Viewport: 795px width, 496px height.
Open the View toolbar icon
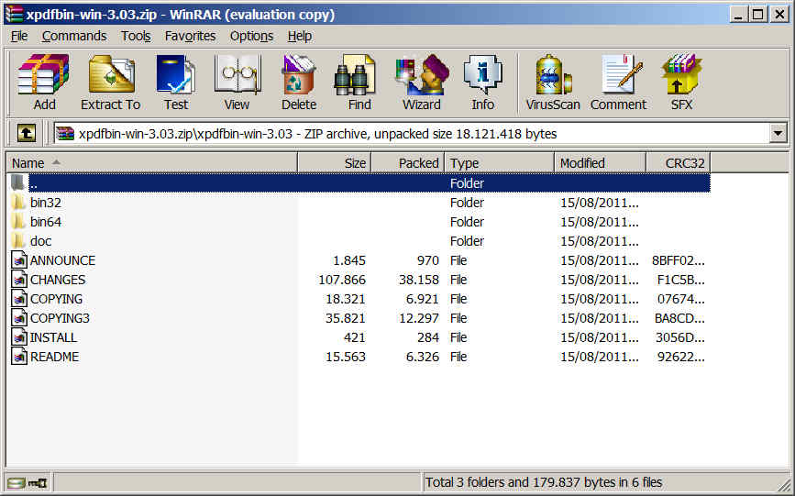pos(237,83)
